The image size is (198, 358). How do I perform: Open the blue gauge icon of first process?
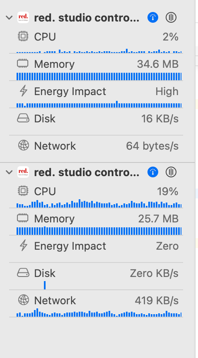pos(153,17)
